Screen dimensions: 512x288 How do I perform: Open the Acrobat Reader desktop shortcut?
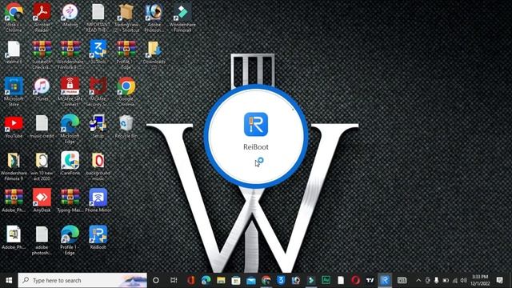pyautogui.click(x=42, y=17)
